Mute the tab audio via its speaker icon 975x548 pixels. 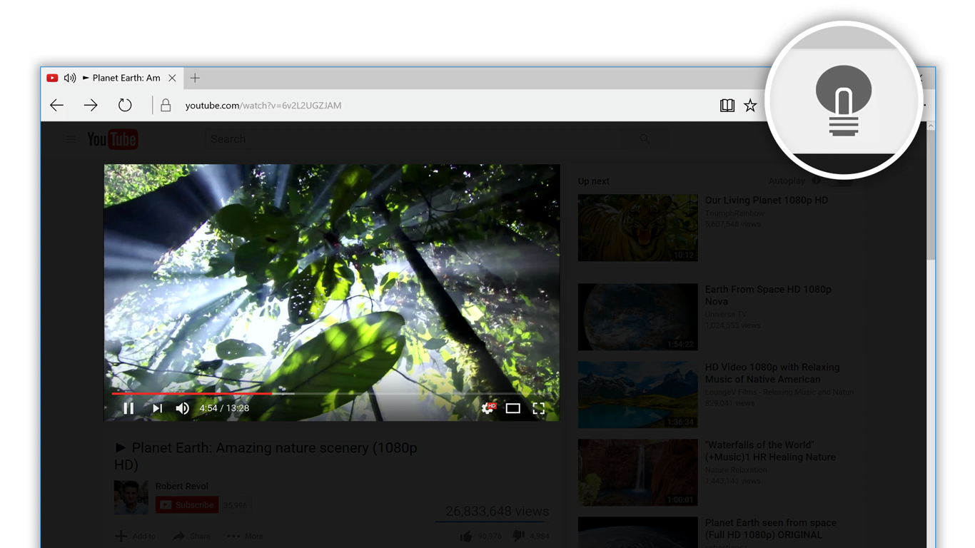(69, 78)
